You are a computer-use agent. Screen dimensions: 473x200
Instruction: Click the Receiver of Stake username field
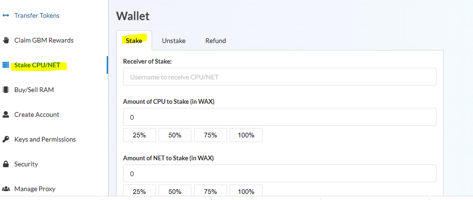pyautogui.click(x=279, y=77)
